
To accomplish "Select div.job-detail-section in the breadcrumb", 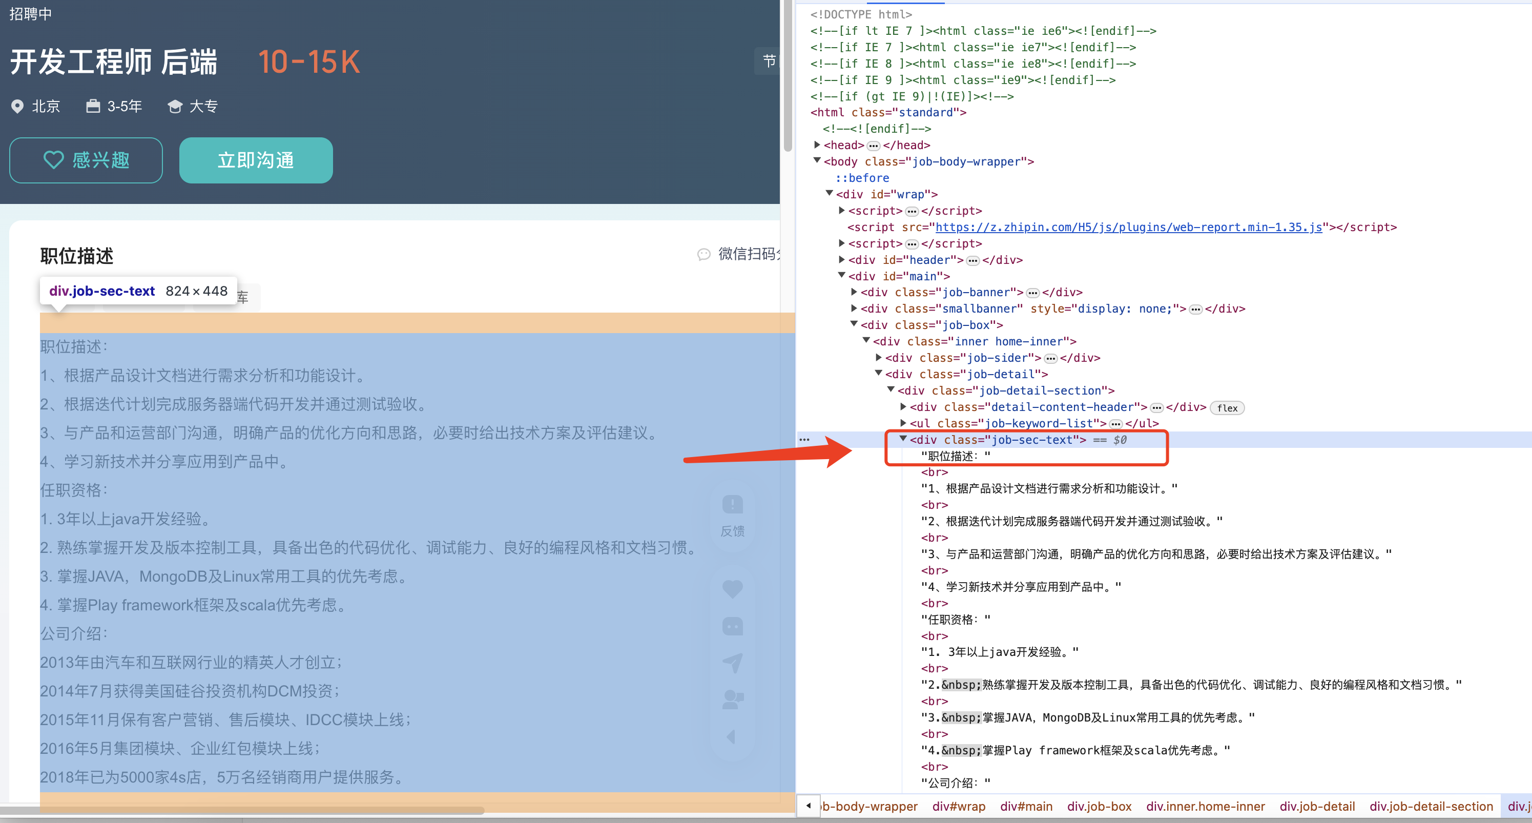I will pyautogui.click(x=1432, y=807).
